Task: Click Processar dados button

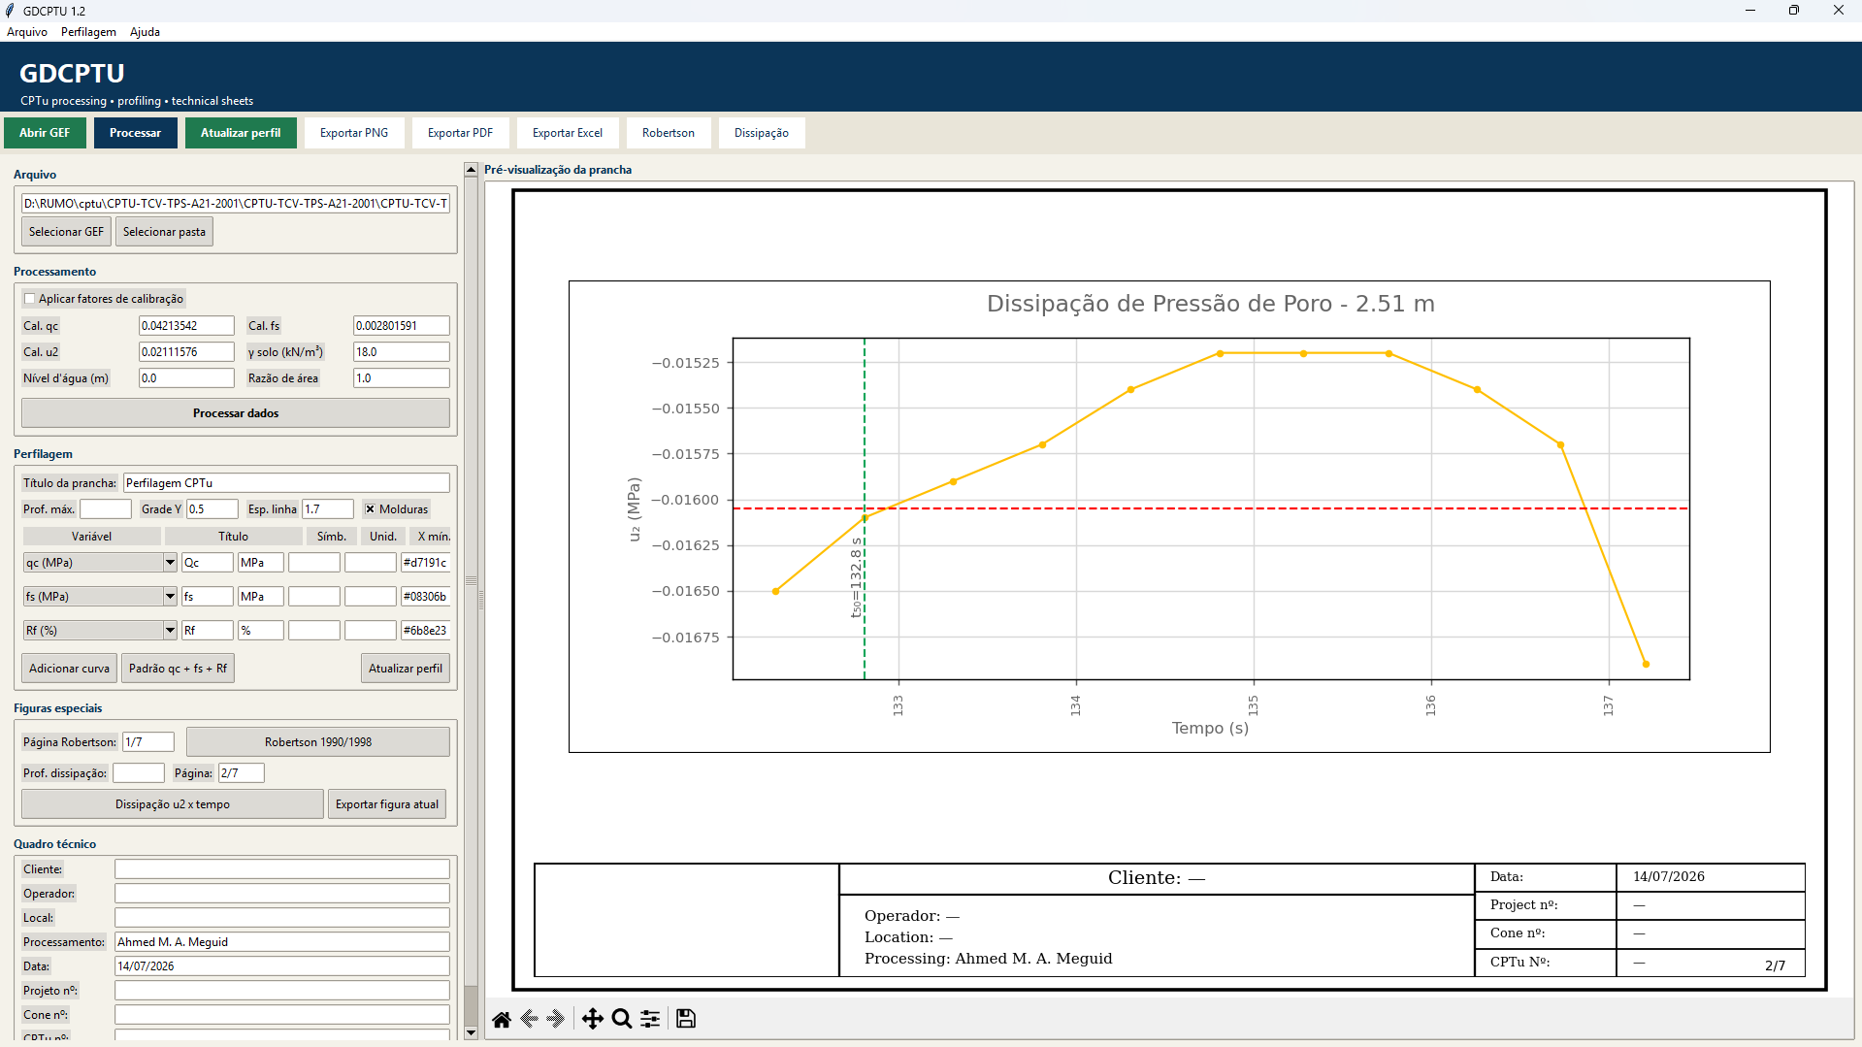Action: coord(236,413)
